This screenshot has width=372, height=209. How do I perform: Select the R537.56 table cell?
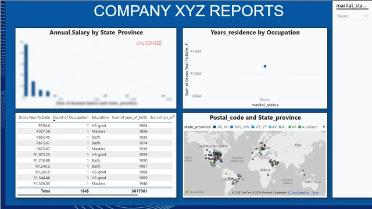43,131
